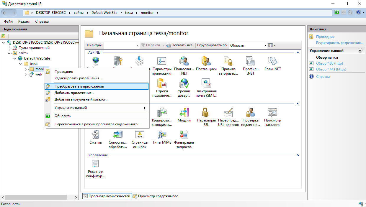The width and height of the screenshot is (366, 207).
Task: Open the Модули feature icon
Action: (184, 113)
